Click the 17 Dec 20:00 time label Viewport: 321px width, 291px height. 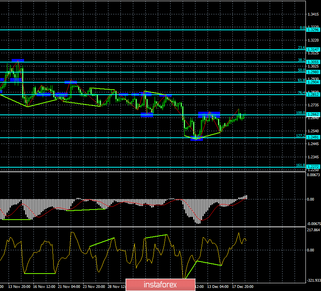click(x=242, y=286)
